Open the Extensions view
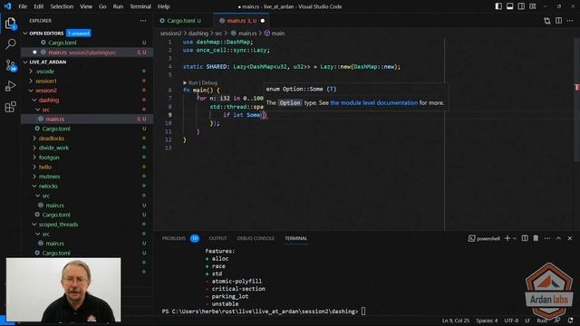580x326 pixels. 11,107
